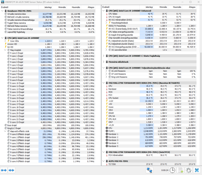The height and width of the screenshot is (175, 202).
Task: Click the expand columns left-right arrows button
Action: pos(4,170)
